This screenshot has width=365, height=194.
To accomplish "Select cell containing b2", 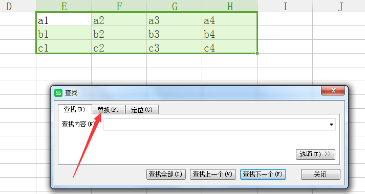I will point(119,33).
